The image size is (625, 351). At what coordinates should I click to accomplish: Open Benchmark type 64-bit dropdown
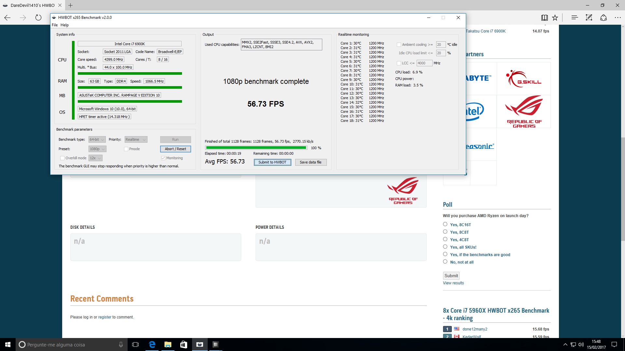click(x=97, y=139)
